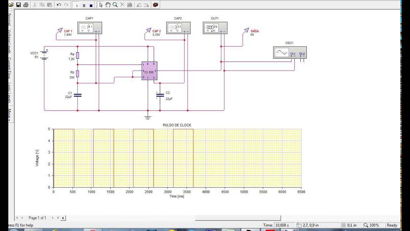
Task: Click the rotate left icon
Action: (x=139, y=5)
